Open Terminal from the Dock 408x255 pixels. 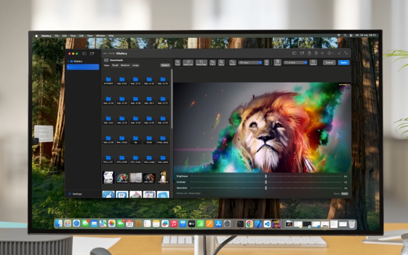point(240,224)
